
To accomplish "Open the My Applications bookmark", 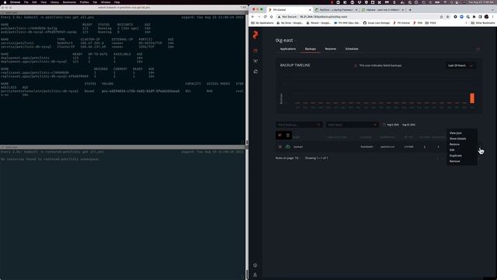I will pos(262,23).
